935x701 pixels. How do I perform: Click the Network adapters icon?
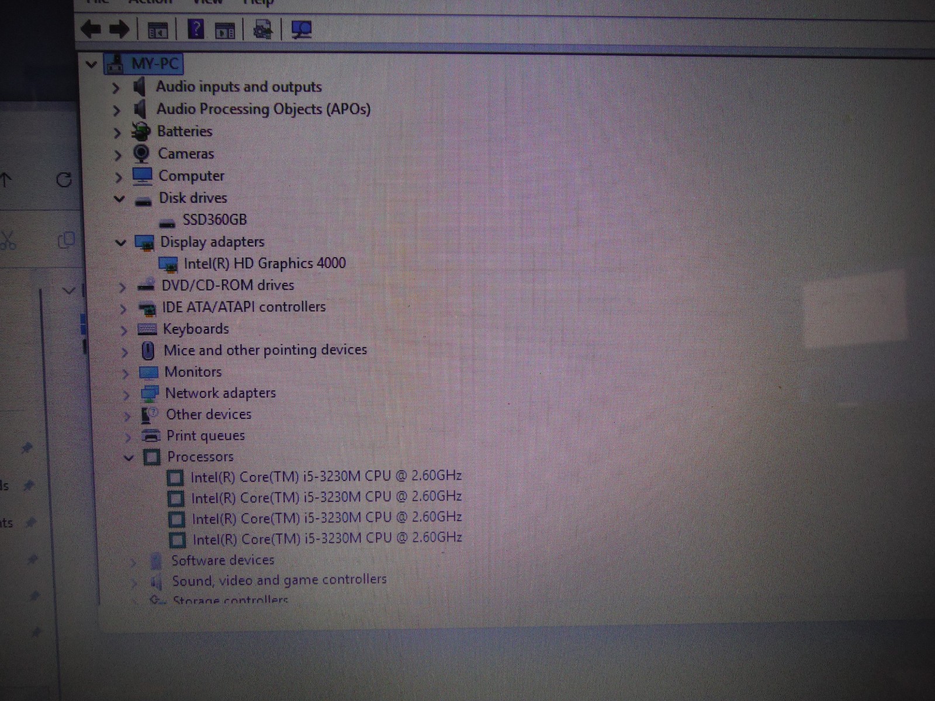150,394
